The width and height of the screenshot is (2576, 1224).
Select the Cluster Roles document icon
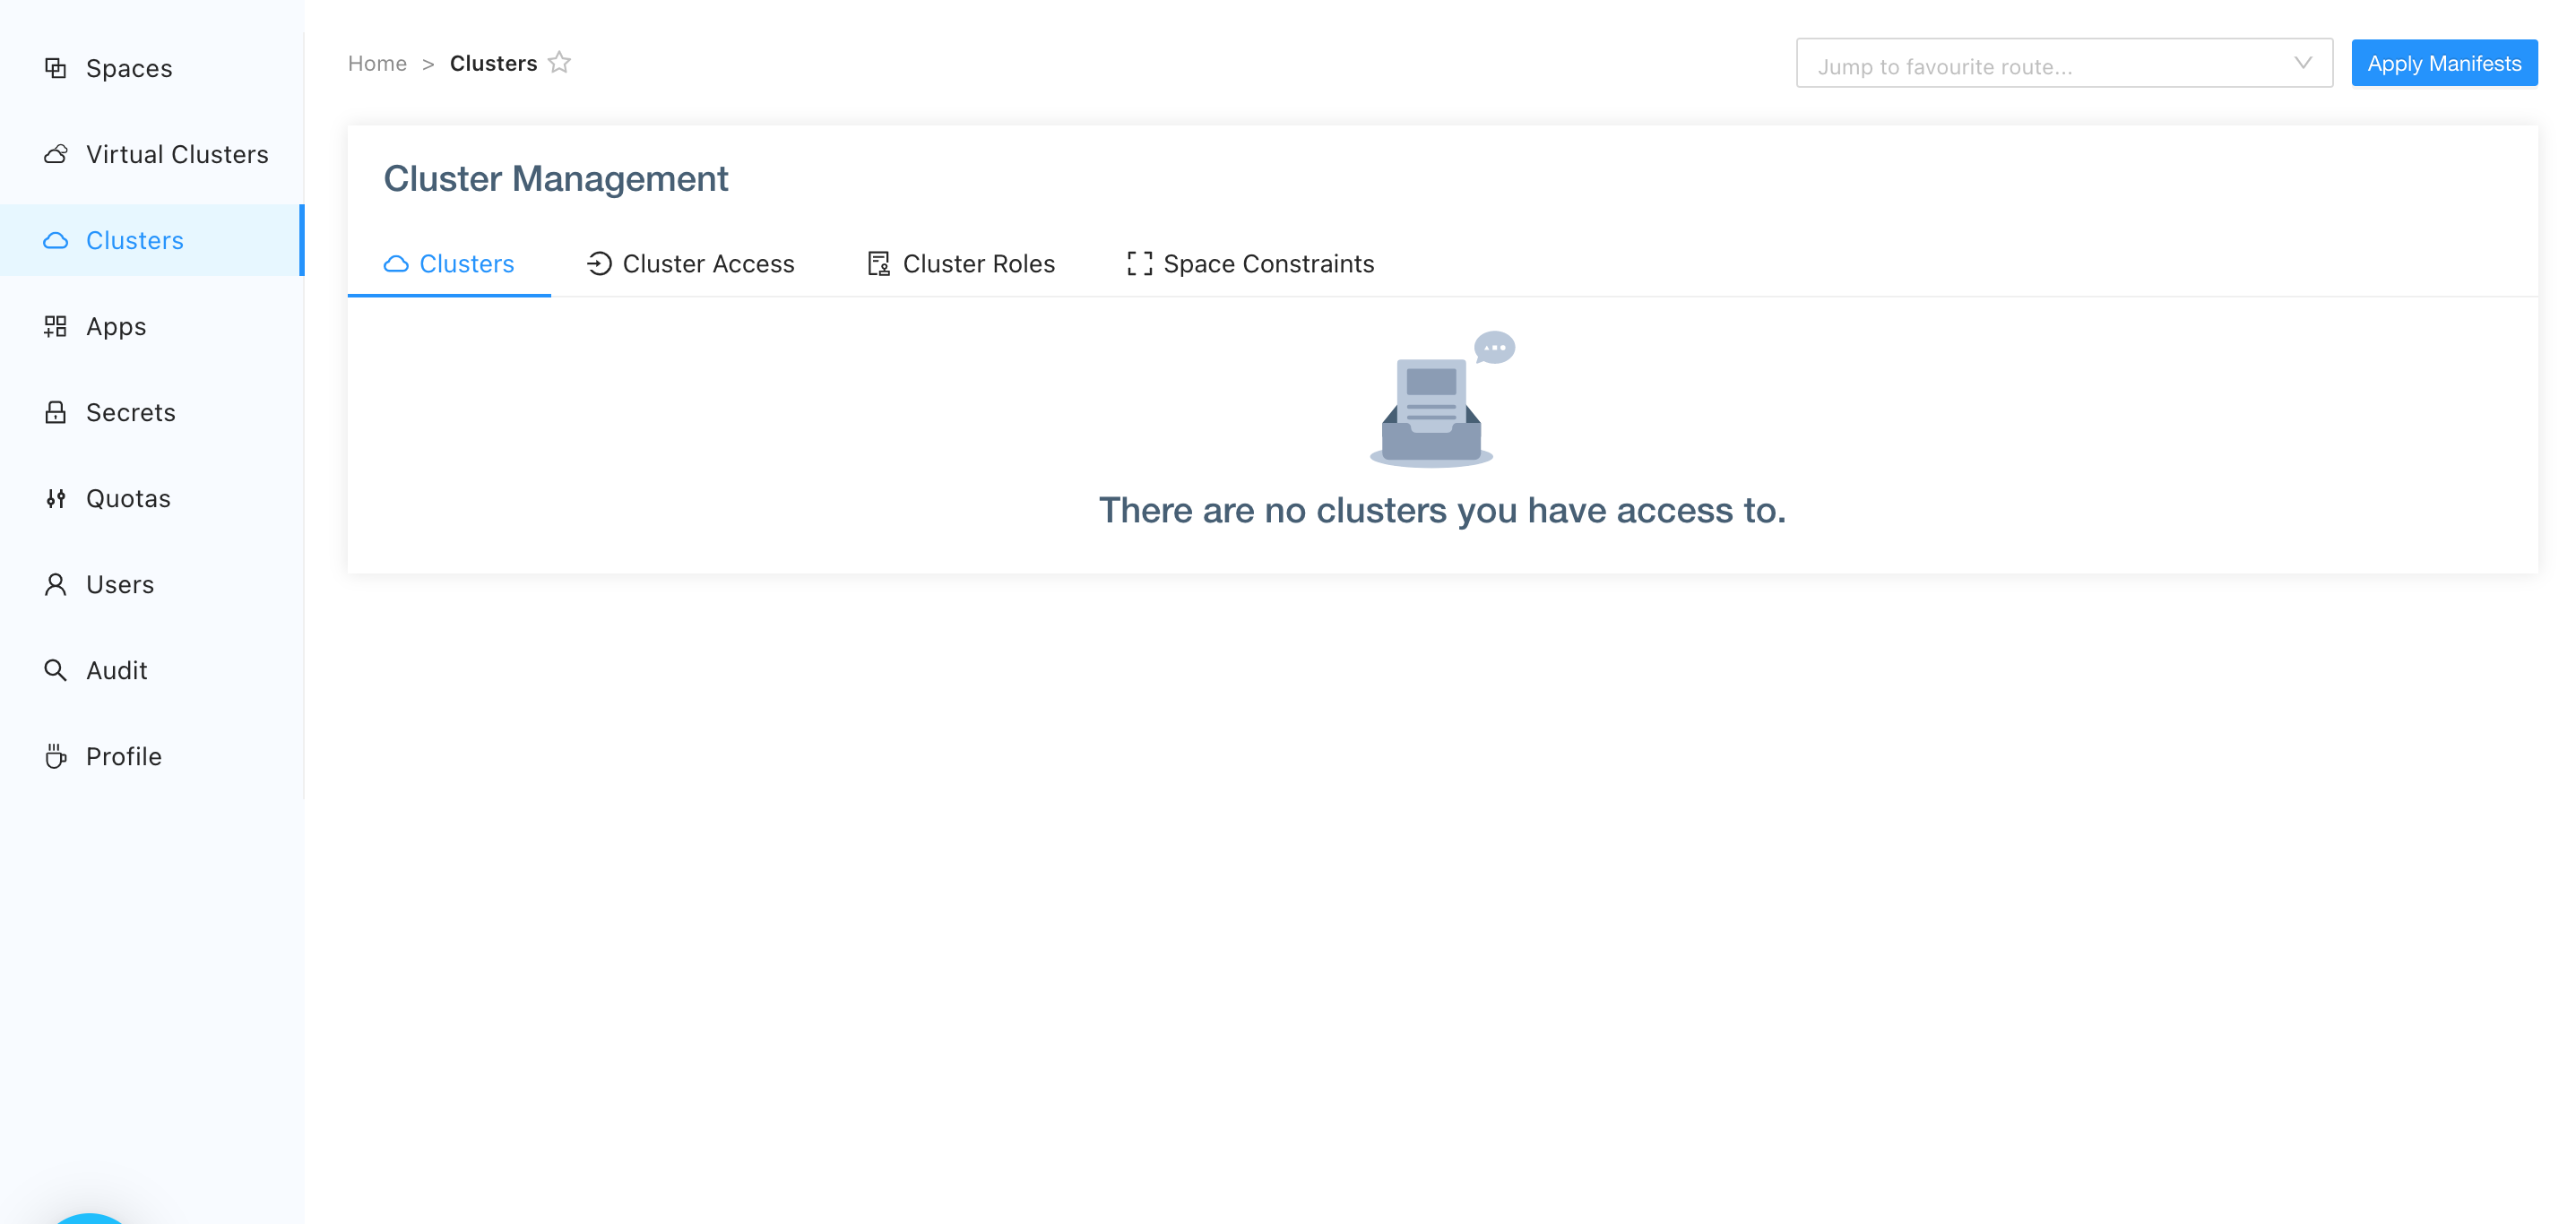tap(878, 263)
